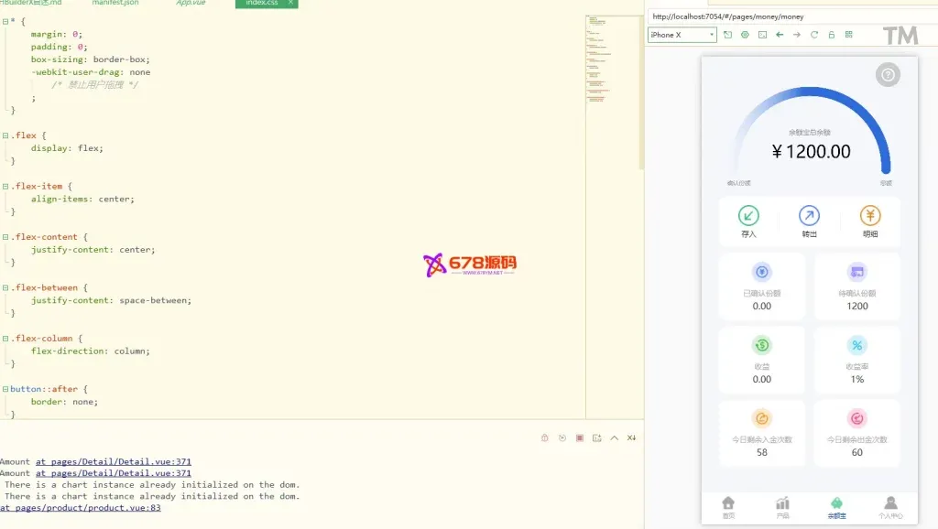Tap the 转出 transfer out icon
The image size is (938, 529).
(809, 216)
